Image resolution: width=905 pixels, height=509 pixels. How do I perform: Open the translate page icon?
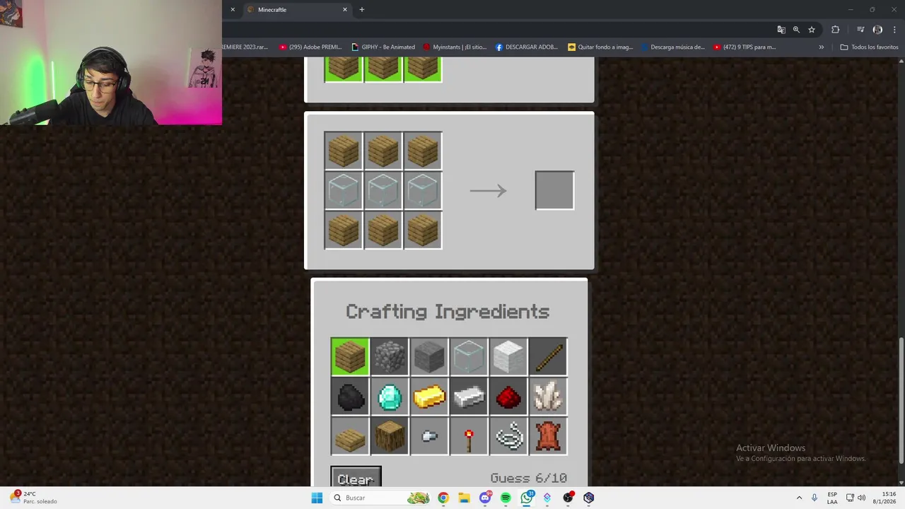click(781, 30)
